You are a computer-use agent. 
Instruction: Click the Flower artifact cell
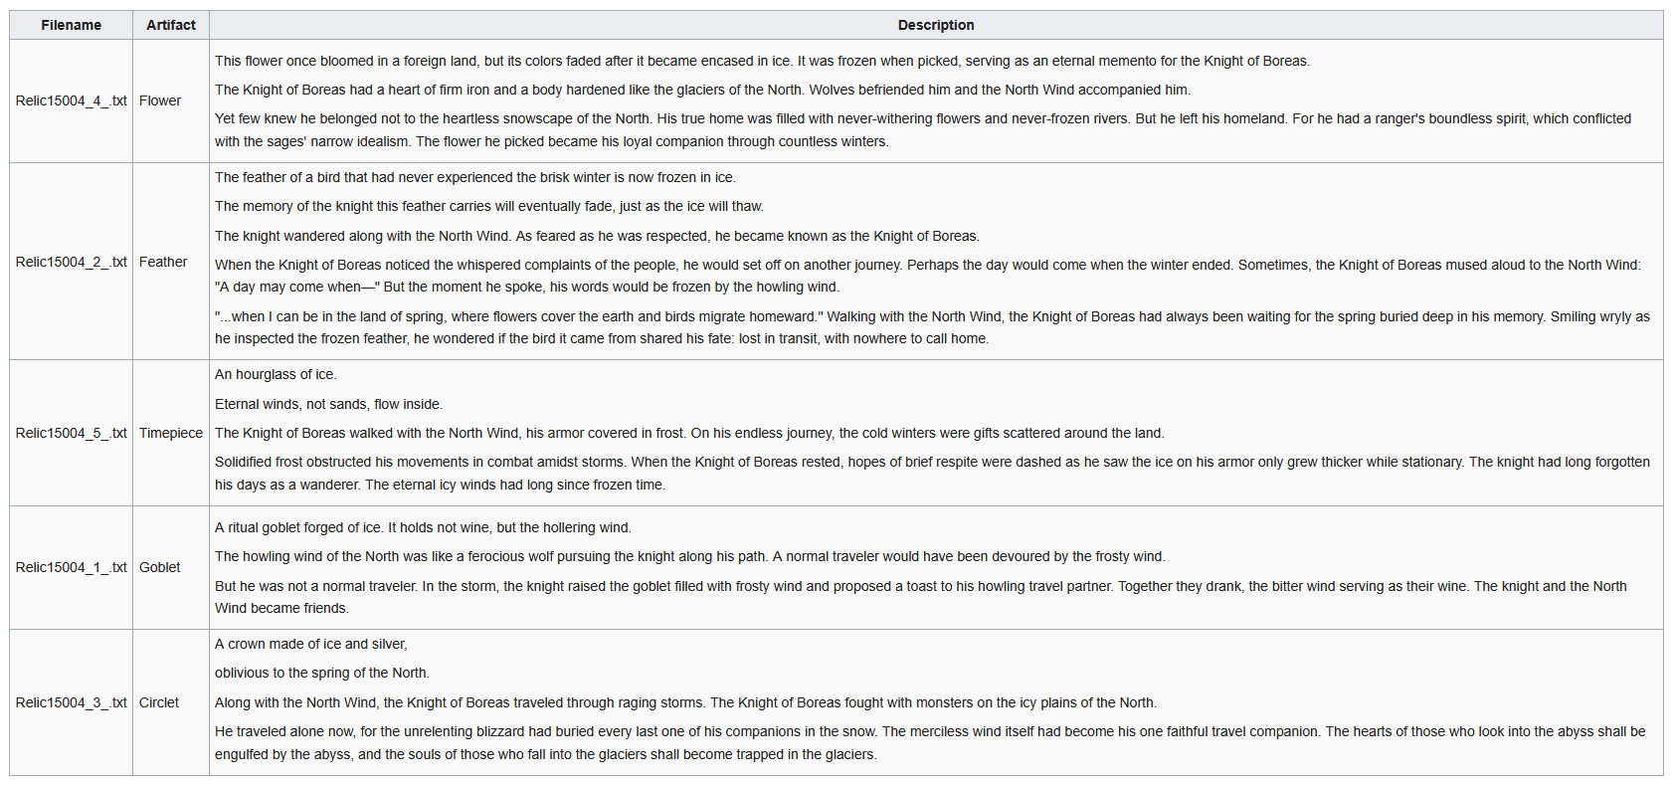[x=171, y=100]
